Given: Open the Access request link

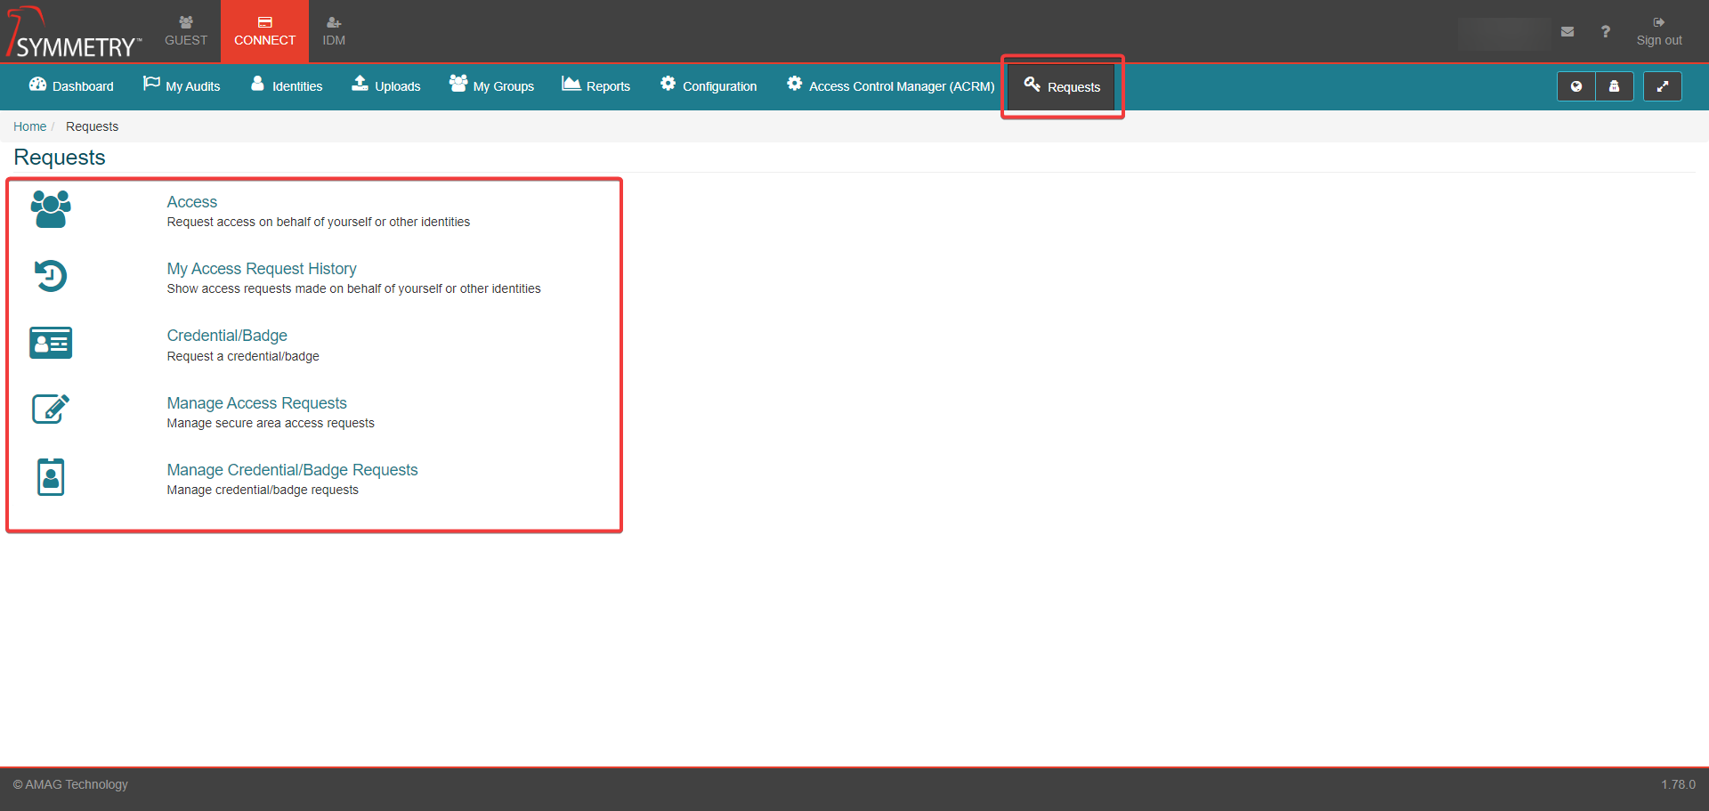Looking at the screenshot, I should point(191,202).
